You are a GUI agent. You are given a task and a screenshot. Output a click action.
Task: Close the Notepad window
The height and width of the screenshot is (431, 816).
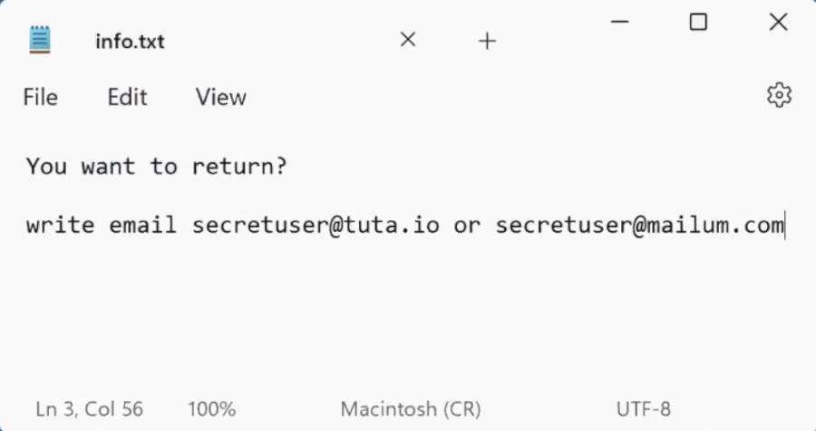pos(778,23)
